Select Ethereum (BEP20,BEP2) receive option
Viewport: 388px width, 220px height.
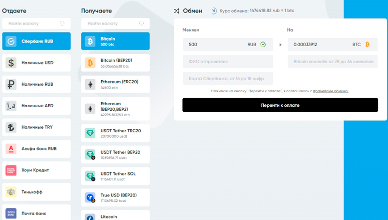pyautogui.click(x=115, y=109)
